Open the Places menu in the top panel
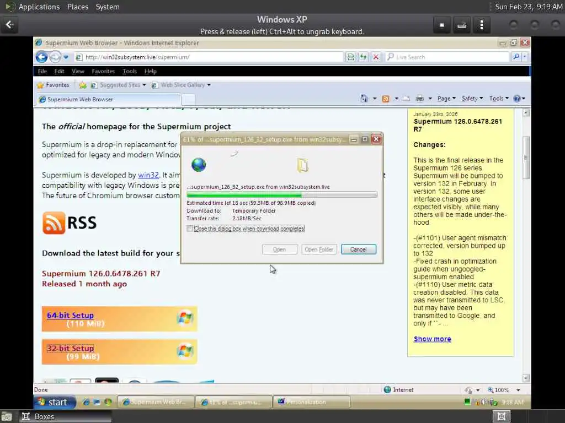Viewport: 565px width, 423px height. (x=78, y=7)
